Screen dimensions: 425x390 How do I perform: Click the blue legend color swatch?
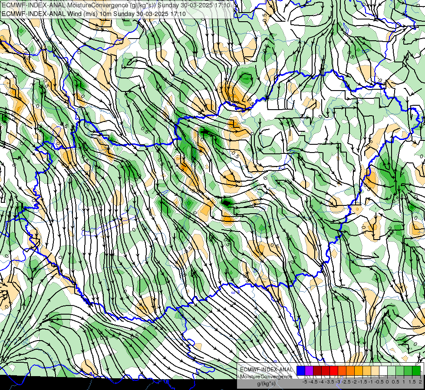pyautogui.click(x=301, y=370)
